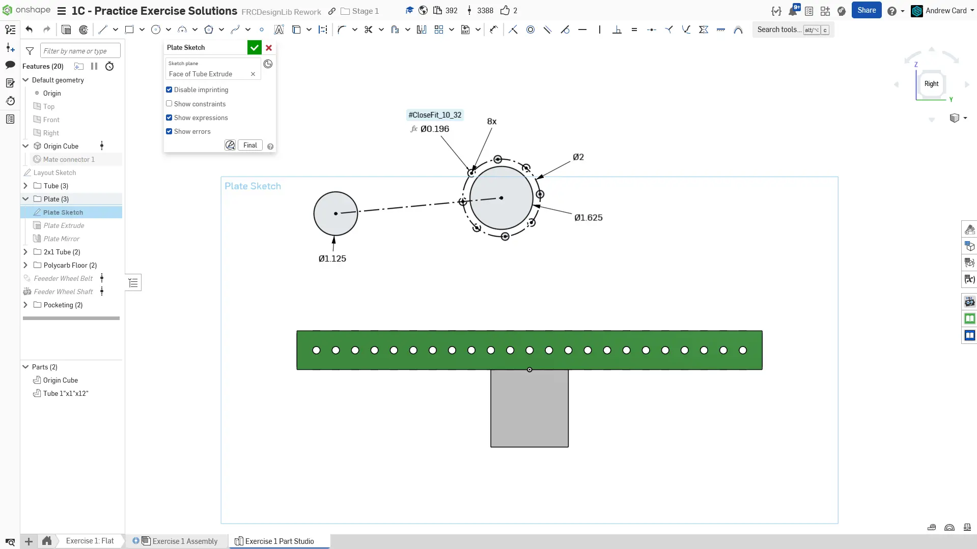Enable Show constraints checkbox
This screenshot has width=977, height=549.
[x=169, y=104]
